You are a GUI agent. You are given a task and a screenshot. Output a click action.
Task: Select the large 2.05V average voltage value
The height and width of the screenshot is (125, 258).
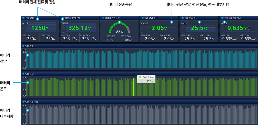[x=159, y=28]
